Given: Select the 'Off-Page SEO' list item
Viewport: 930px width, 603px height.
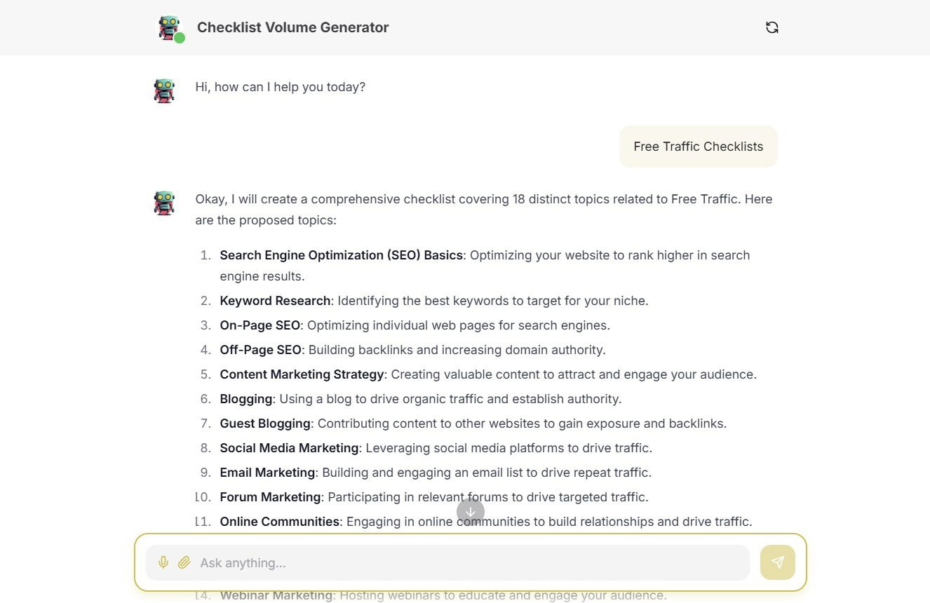Looking at the screenshot, I should [x=412, y=350].
